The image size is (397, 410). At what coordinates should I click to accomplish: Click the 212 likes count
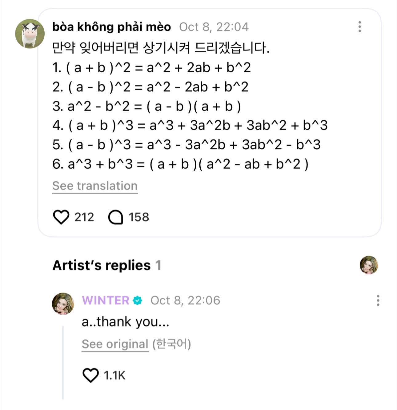[84, 217]
